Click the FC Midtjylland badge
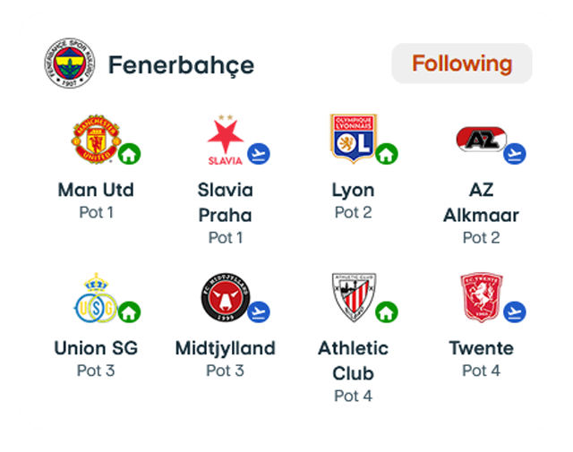 [226, 297]
